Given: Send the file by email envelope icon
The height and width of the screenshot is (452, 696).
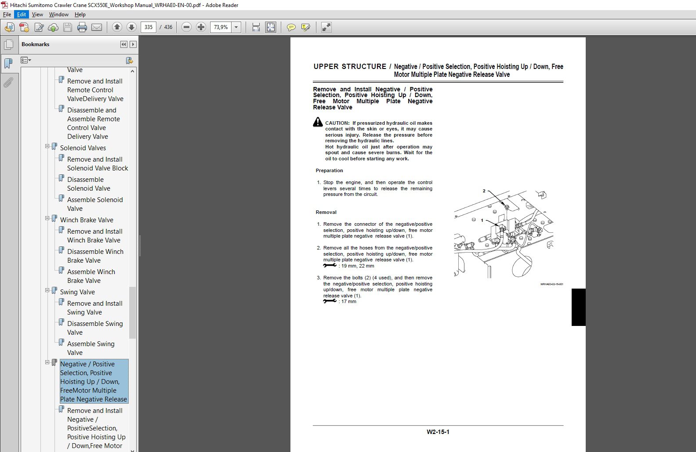Looking at the screenshot, I should pos(97,27).
